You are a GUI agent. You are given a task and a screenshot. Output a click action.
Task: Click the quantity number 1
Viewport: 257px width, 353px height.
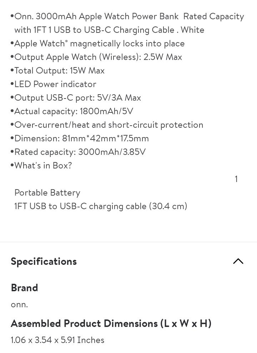(x=236, y=179)
